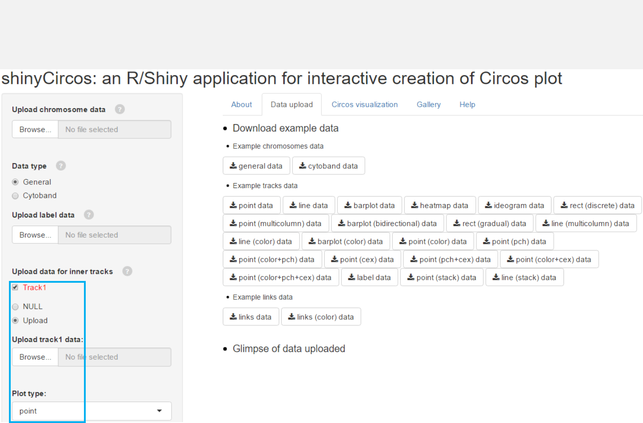Select NULL option for Track1

pos(15,306)
